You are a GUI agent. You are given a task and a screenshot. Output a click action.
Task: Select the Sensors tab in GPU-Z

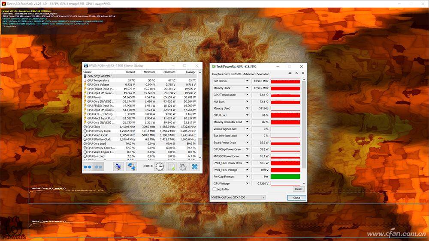(x=236, y=74)
